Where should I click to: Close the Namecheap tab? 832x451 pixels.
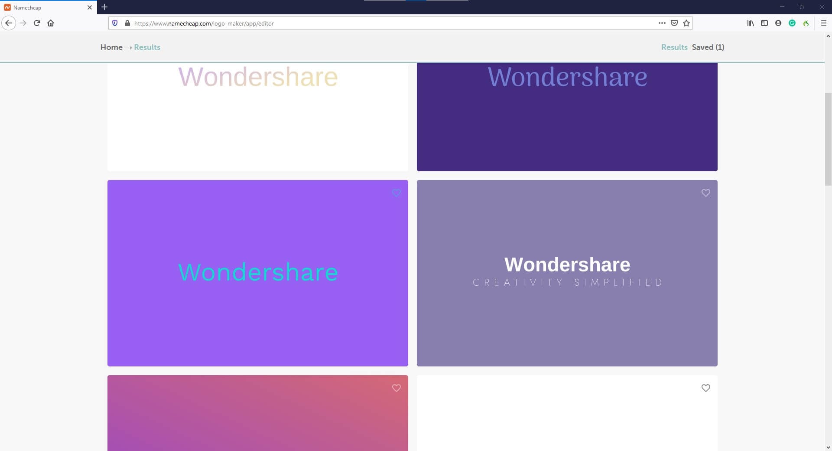(89, 7)
